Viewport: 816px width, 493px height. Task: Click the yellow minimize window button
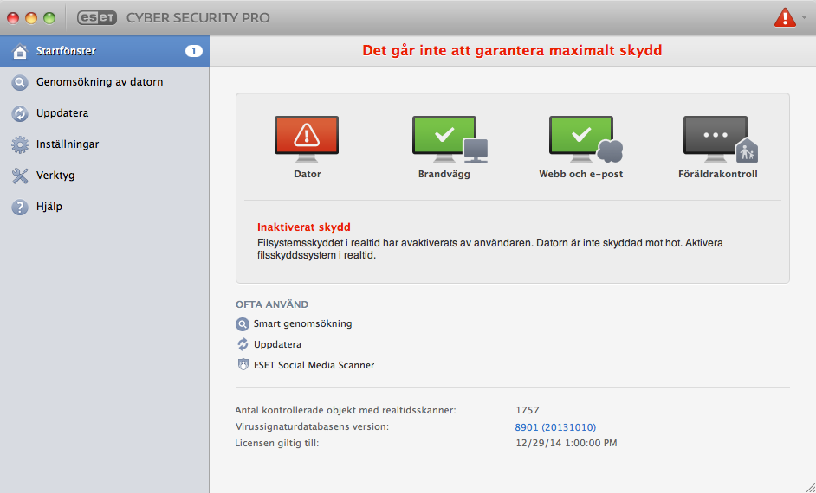coord(31,18)
